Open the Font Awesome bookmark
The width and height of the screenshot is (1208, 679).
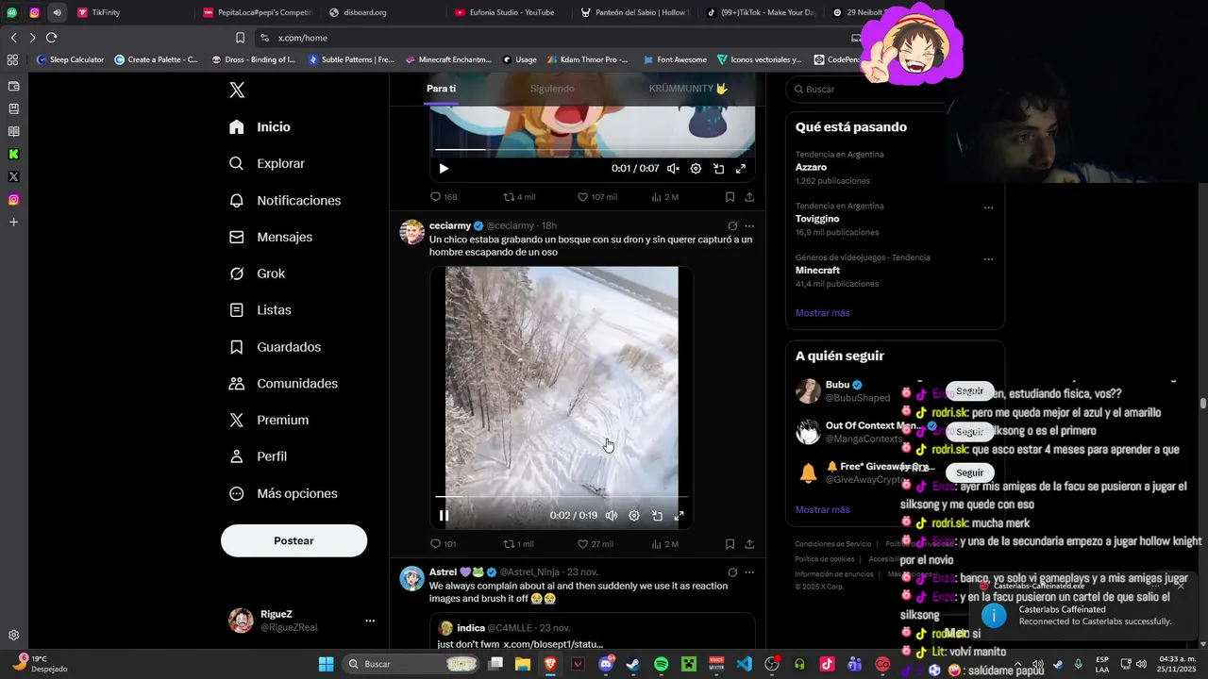click(675, 59)
